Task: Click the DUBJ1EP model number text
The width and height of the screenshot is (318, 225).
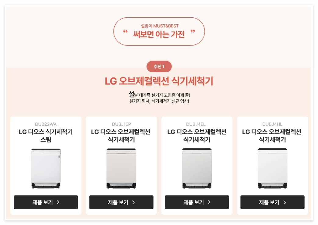Action: coord(121,124)
